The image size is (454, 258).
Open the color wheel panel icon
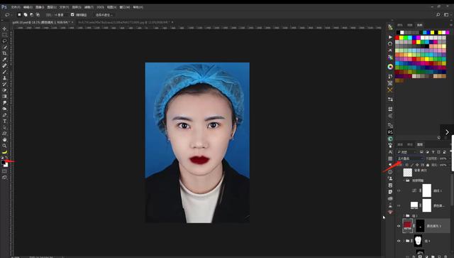(390, 67)
